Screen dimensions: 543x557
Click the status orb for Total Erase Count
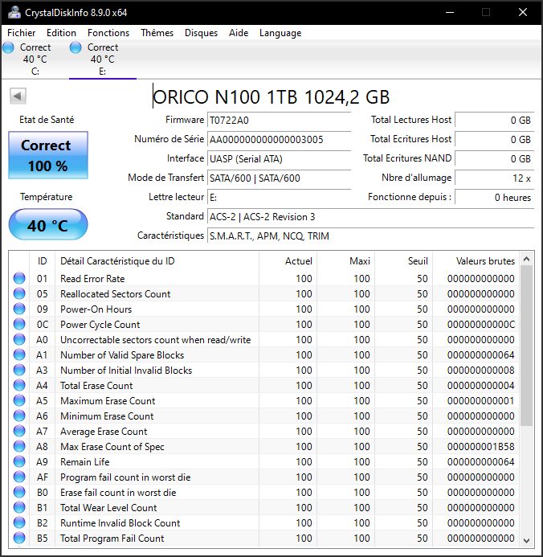(19, 386)
